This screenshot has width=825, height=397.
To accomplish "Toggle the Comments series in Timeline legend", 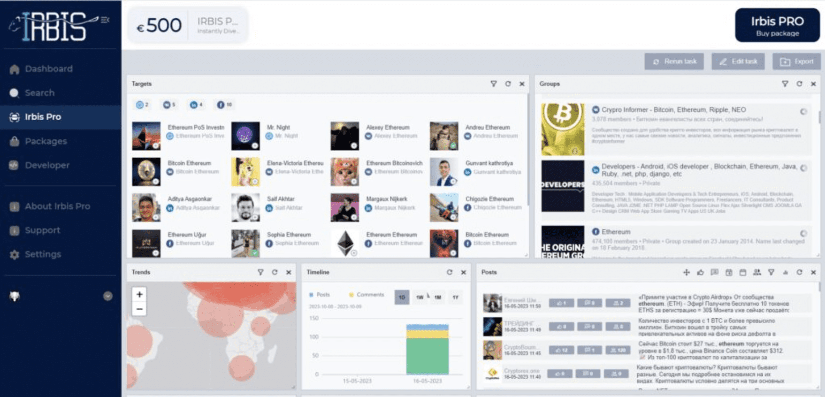I will pyautogui.click(x=367, y=295).
